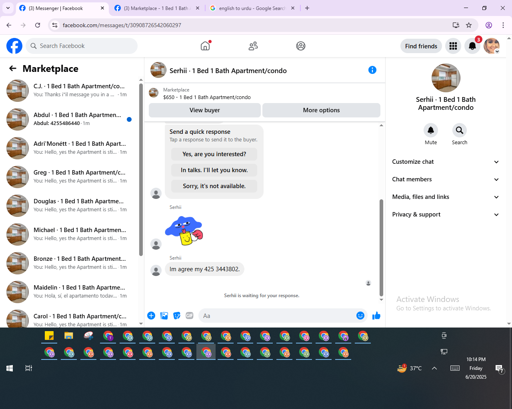Search within the Serhii conversation

pyautogui.click(x=460, y=130)
